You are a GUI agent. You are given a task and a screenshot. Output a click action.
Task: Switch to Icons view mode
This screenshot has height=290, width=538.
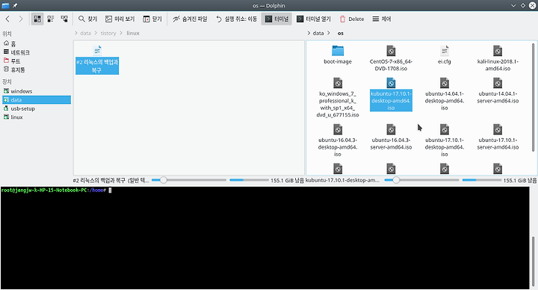click(37, 19)
